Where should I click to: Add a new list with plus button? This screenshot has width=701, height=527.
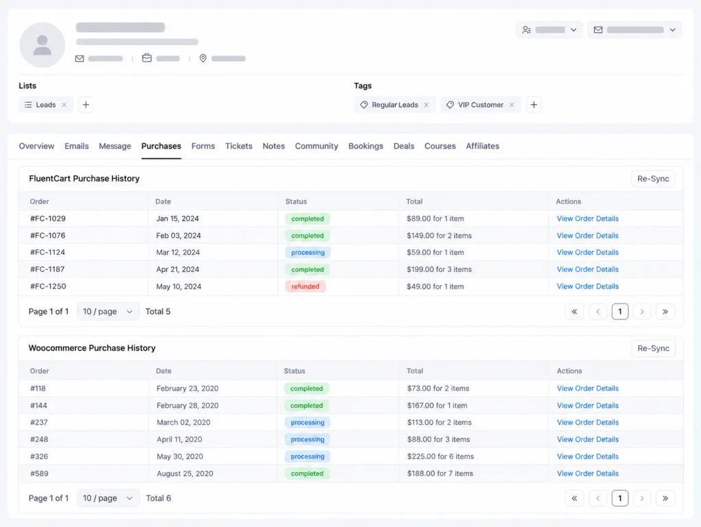(86, 105)
